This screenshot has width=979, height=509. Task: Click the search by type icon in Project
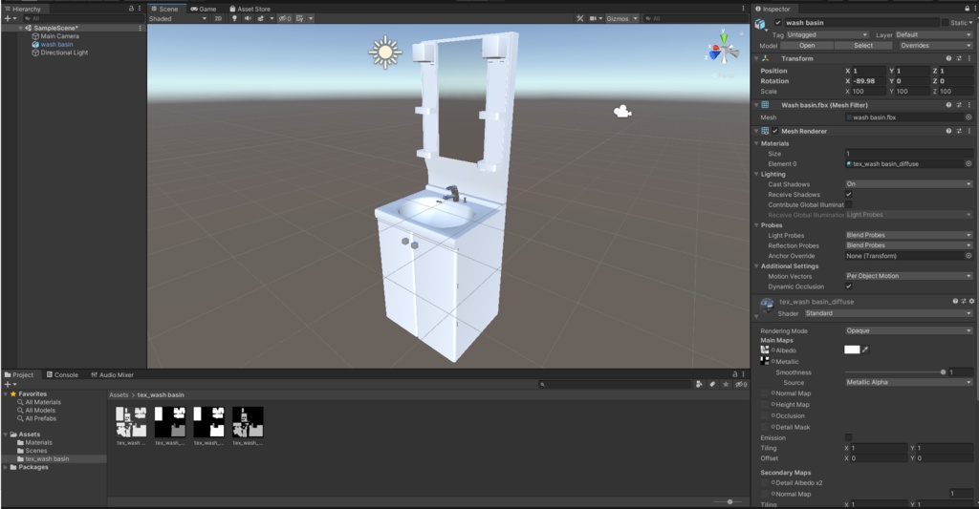click(x=699, y=384)
